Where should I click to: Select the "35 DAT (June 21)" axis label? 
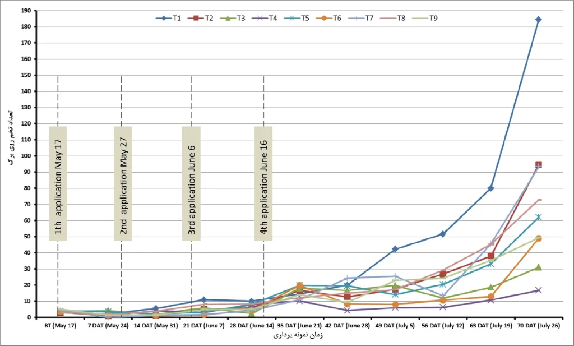coord(299,325)
